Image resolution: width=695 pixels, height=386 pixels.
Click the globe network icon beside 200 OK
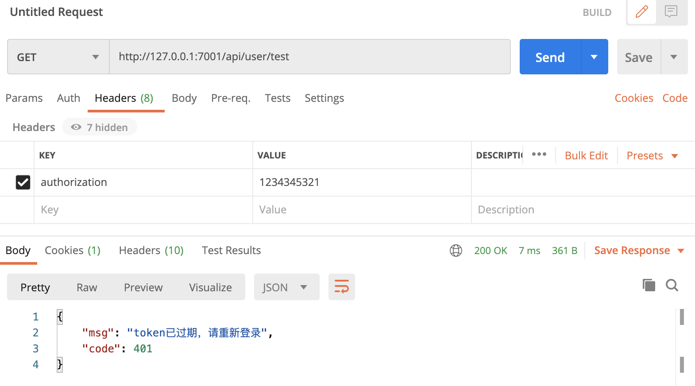pos(456,251)
